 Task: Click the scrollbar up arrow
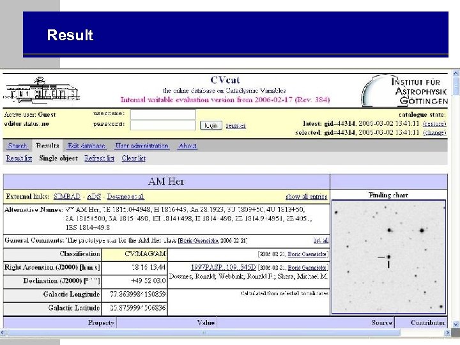(456, 73)
